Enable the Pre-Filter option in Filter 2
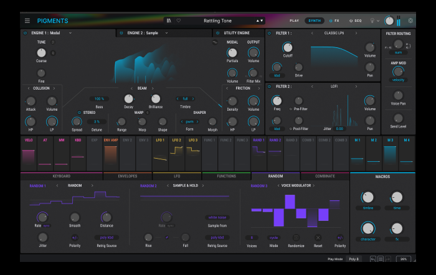The image size is (436, 275). (x=291, y=109)
